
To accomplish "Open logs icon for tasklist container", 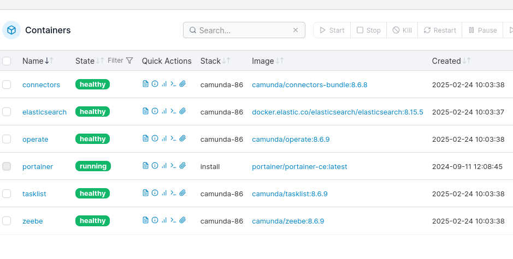I will 145,193.
